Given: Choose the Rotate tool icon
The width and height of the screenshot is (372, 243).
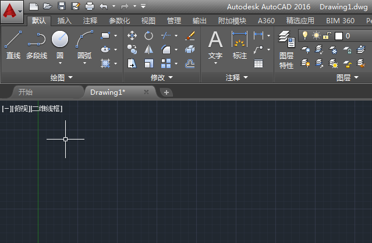Looking at the screenshot, I should 148,36.
